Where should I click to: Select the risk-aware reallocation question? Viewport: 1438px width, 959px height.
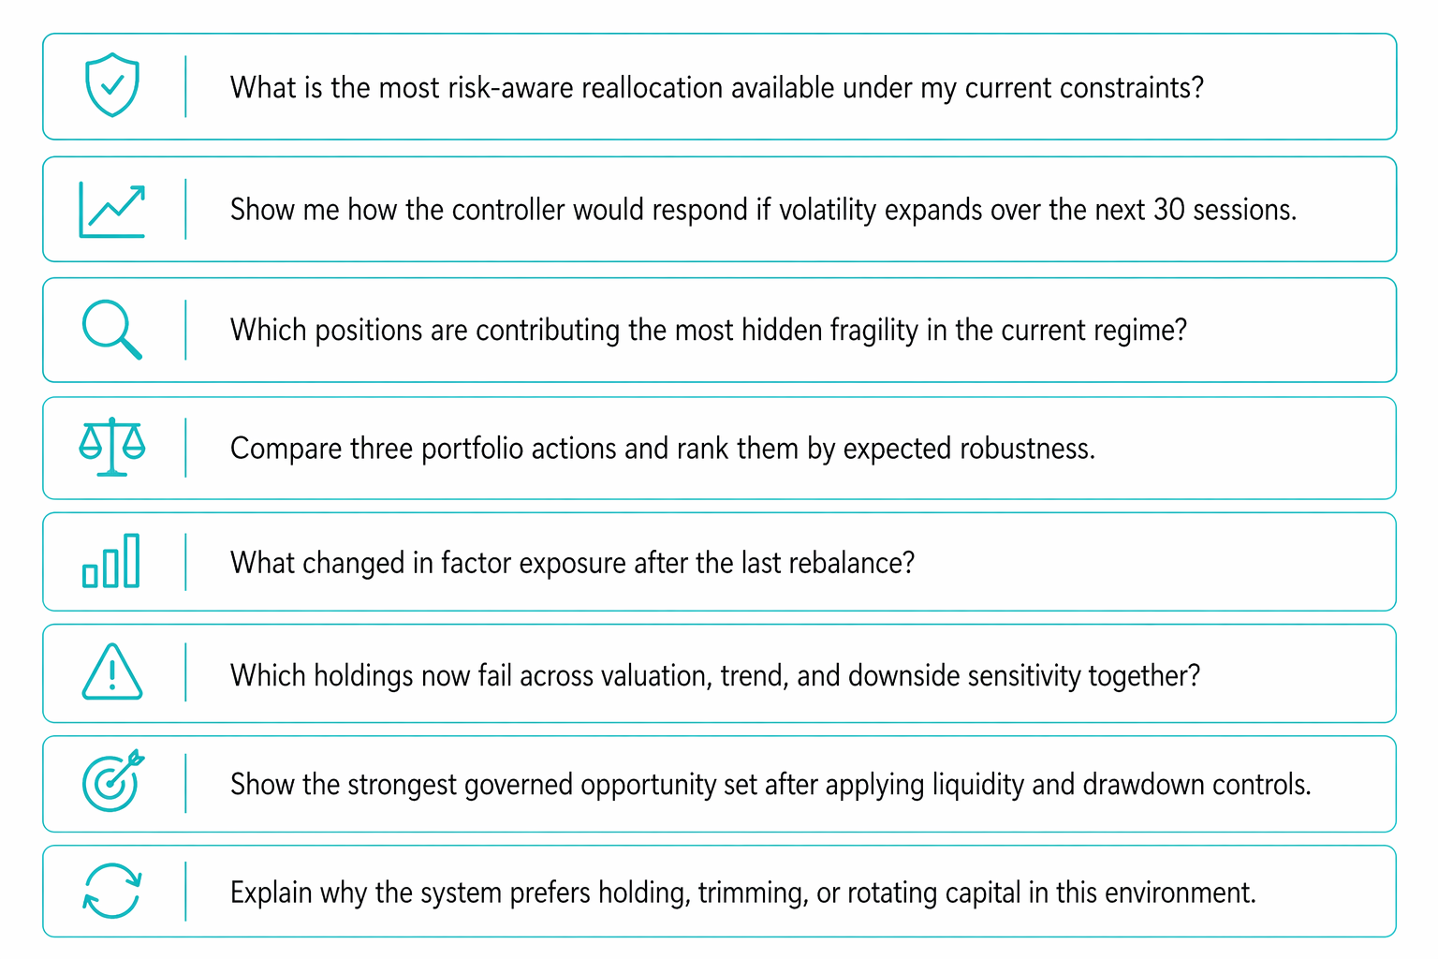click(x=716, y=88)
